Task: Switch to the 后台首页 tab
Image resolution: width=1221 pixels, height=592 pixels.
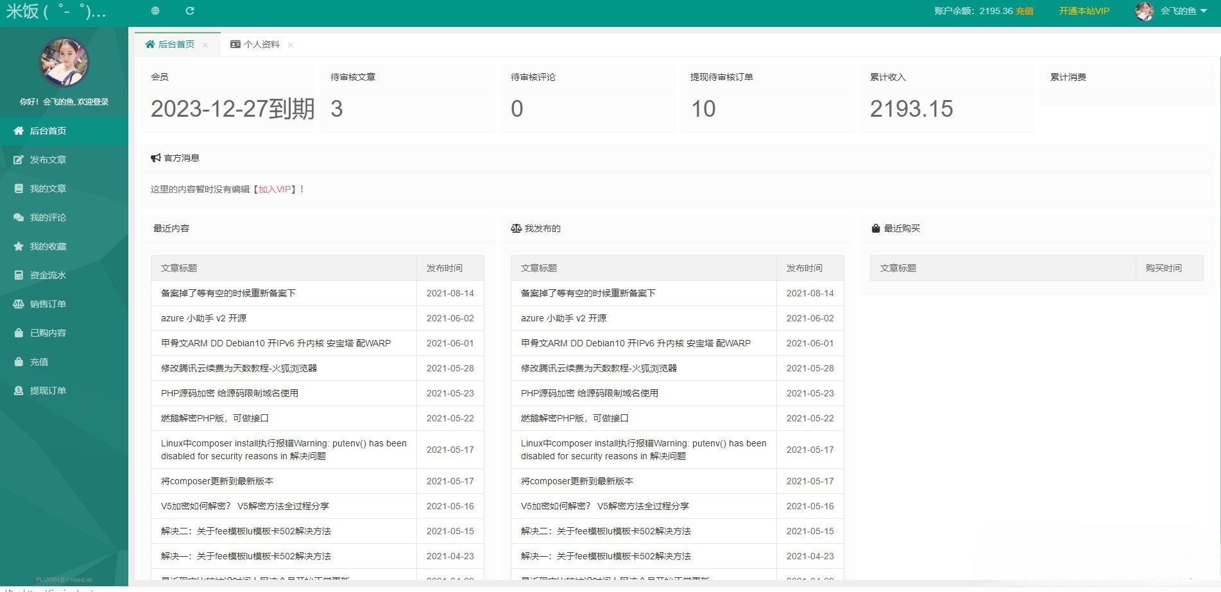Action: (175, 44)
